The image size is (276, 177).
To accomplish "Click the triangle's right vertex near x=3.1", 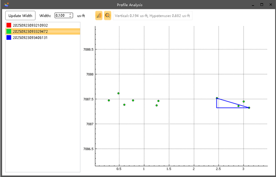I will (x=249, y=108).
